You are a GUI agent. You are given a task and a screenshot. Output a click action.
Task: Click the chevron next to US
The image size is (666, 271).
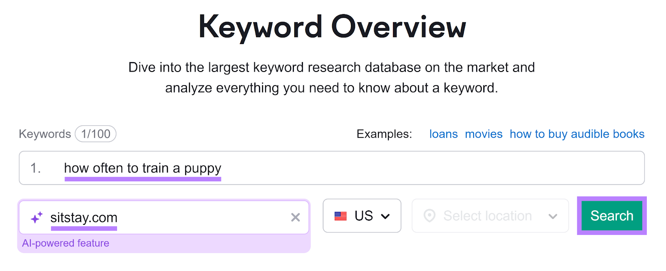click(385, 216)
